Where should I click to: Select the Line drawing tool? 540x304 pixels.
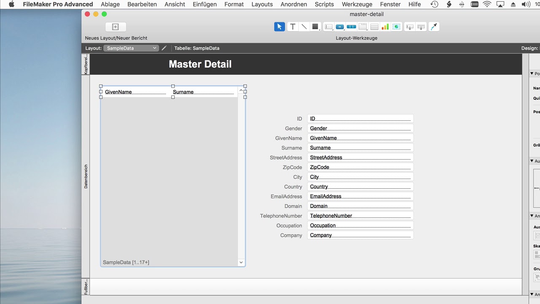304,27
